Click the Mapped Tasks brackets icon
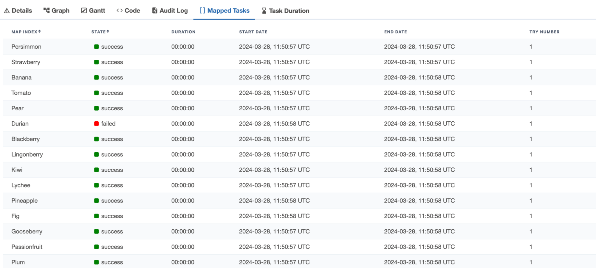 pyautogui.click(x=202, y=11)
